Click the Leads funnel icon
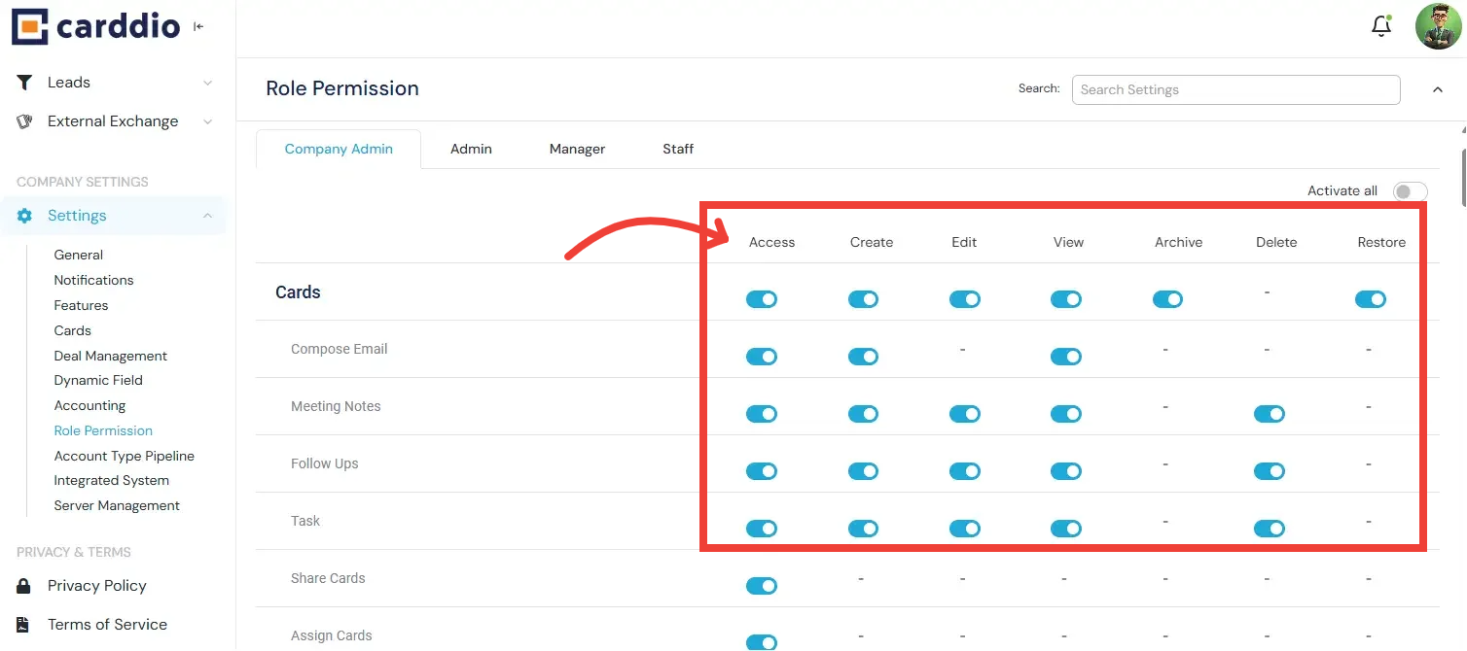 tap(24, 82)
